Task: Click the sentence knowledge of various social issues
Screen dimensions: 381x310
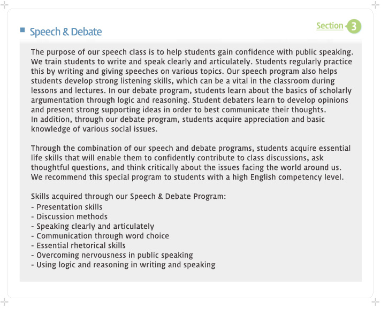Action: click(x=94, y=129)
